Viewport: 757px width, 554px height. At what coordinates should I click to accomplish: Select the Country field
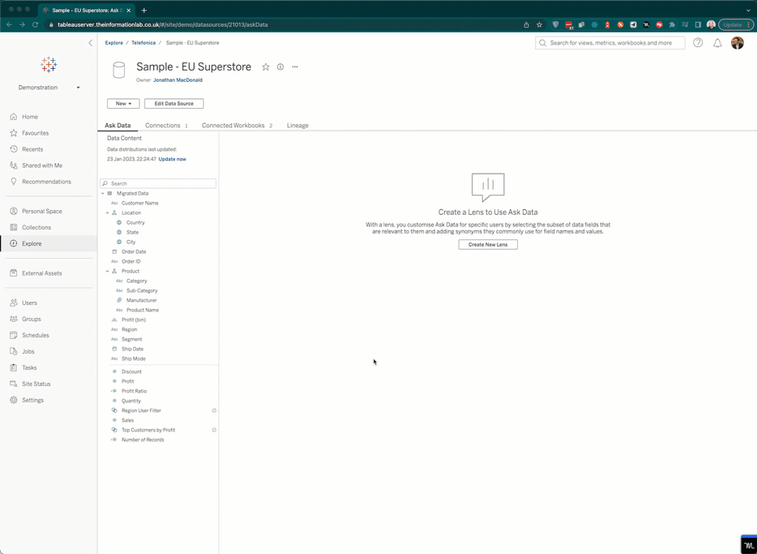135,223
